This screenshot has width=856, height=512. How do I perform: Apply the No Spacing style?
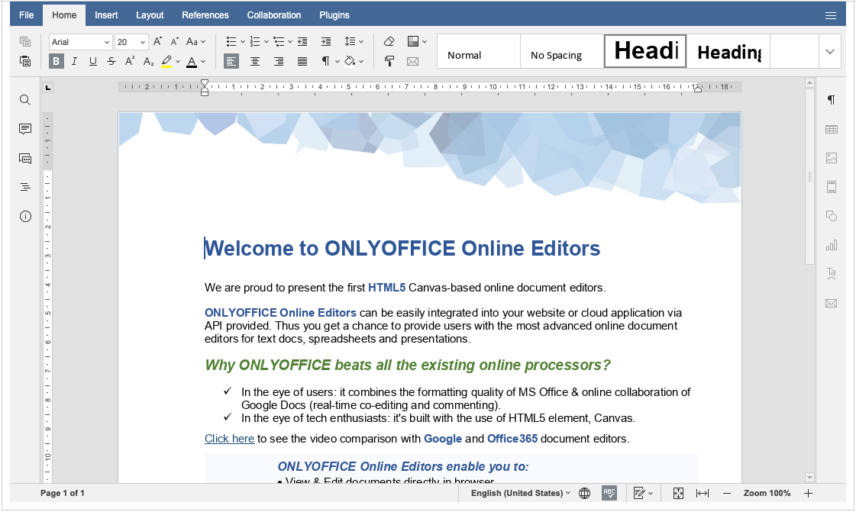[x=562, y=51]
